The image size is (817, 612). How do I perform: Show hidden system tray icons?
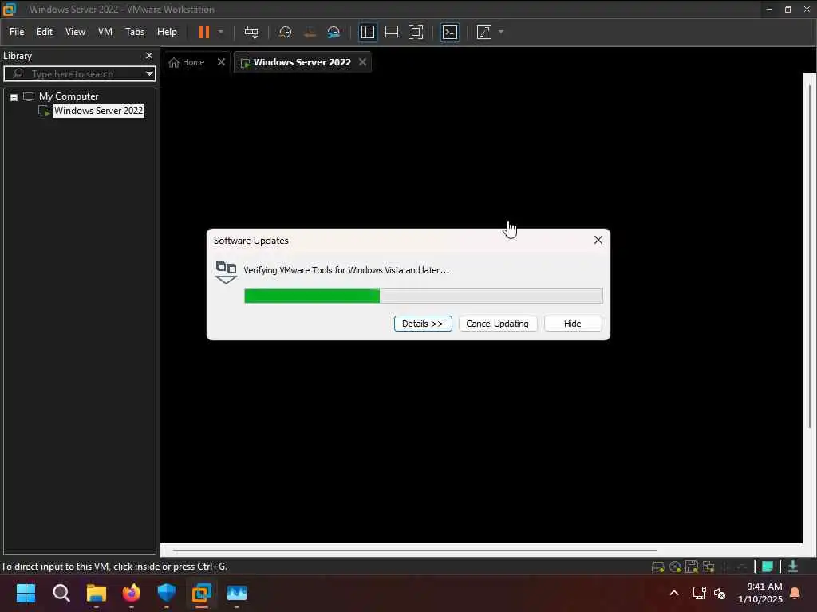pyautogui.click(x=673, y=593)
